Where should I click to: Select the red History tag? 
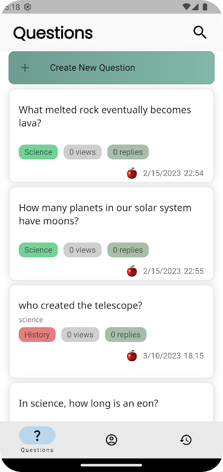pyautogui.click(x=37, y=335)
